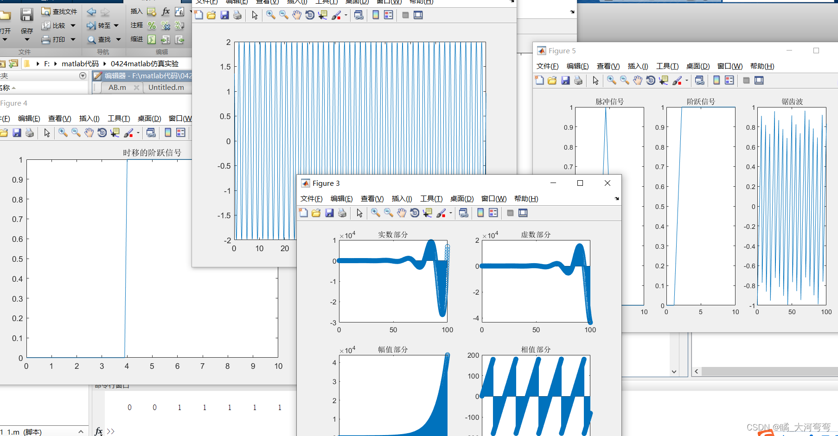Click the command window fx prompt icon
The image size is (838, 436).
pos(98,431)
